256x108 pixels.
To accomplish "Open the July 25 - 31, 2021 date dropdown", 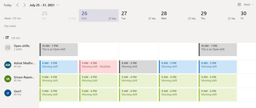I will [x=44, y=5].
